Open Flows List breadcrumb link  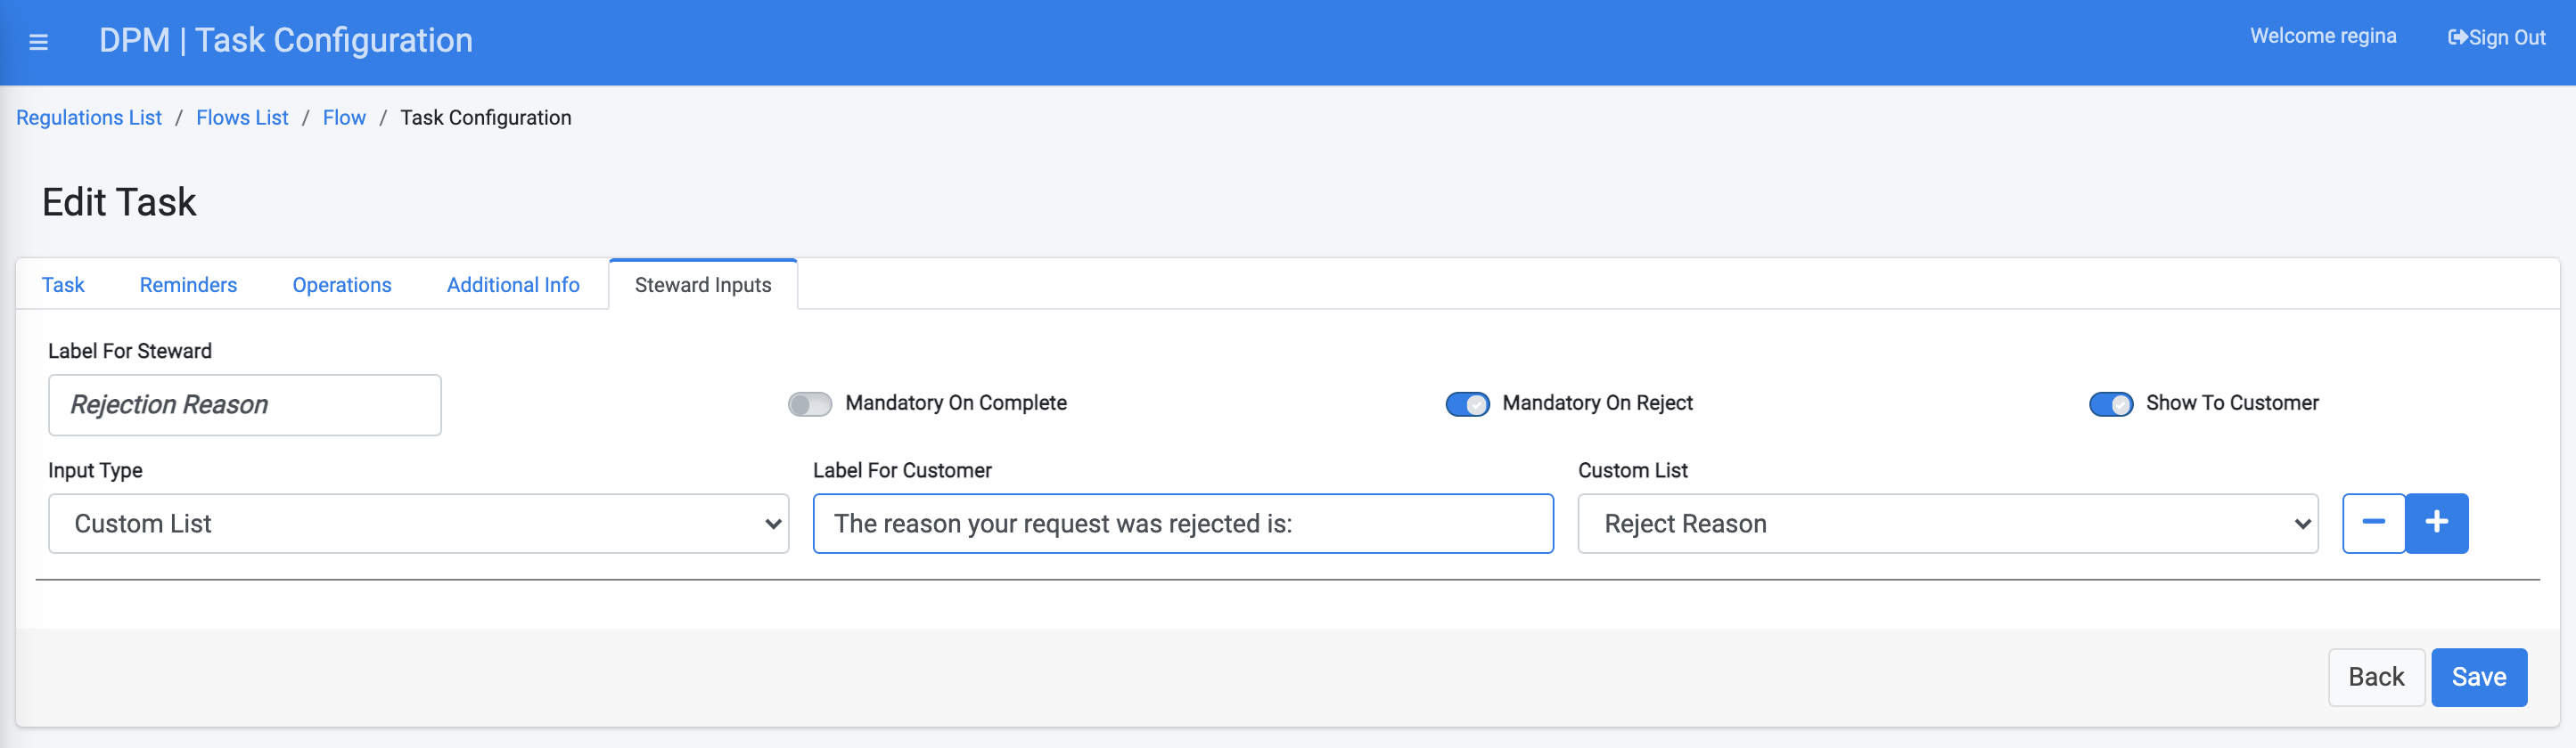tap(242, 118)
